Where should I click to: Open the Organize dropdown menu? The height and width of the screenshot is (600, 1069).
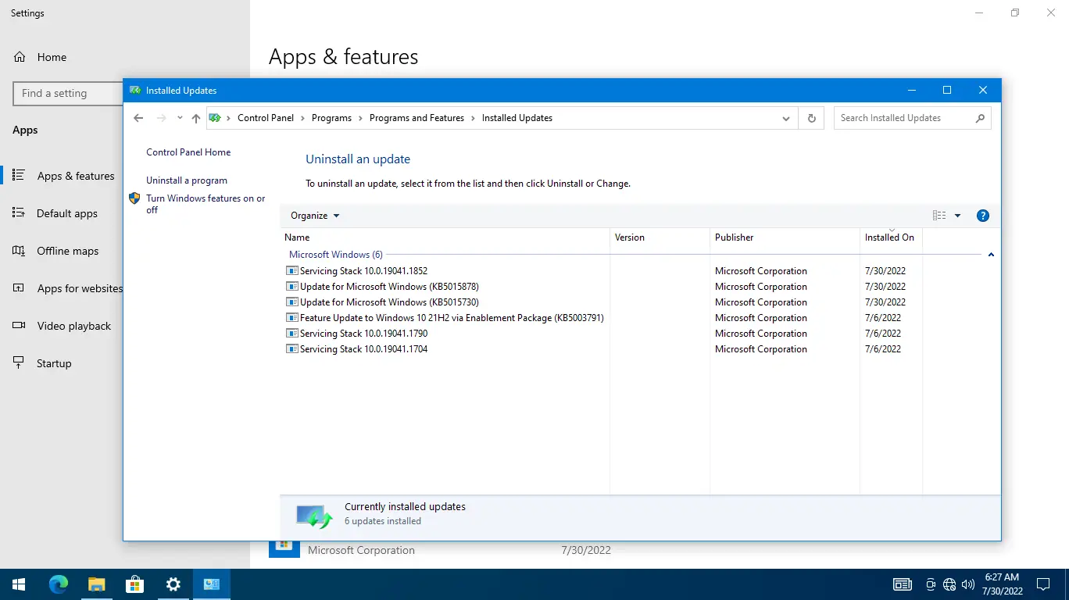click(x=315, y=216)
